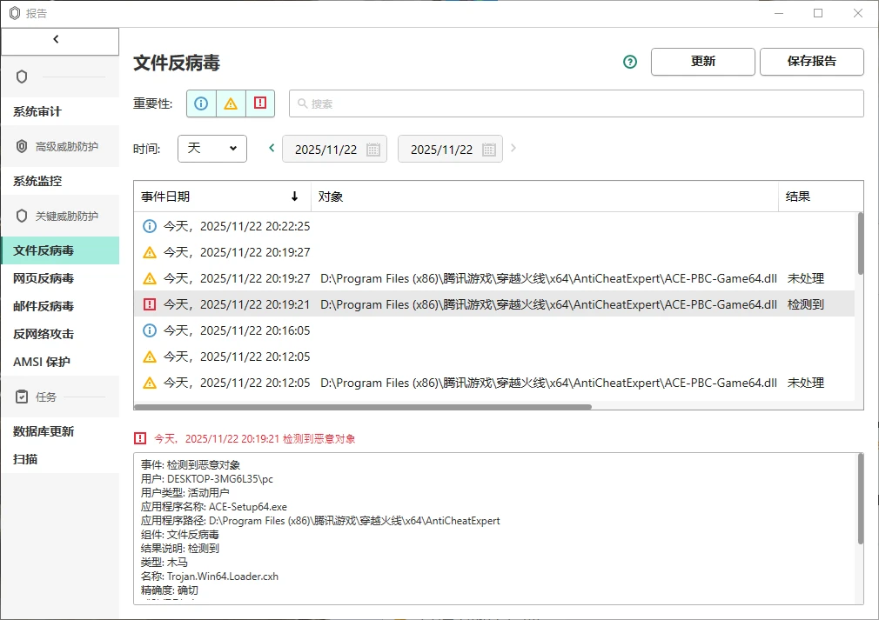Open the 扫描 section in sidebar
The width and height of the screenshot is (879, 620).
click(27, 459)
